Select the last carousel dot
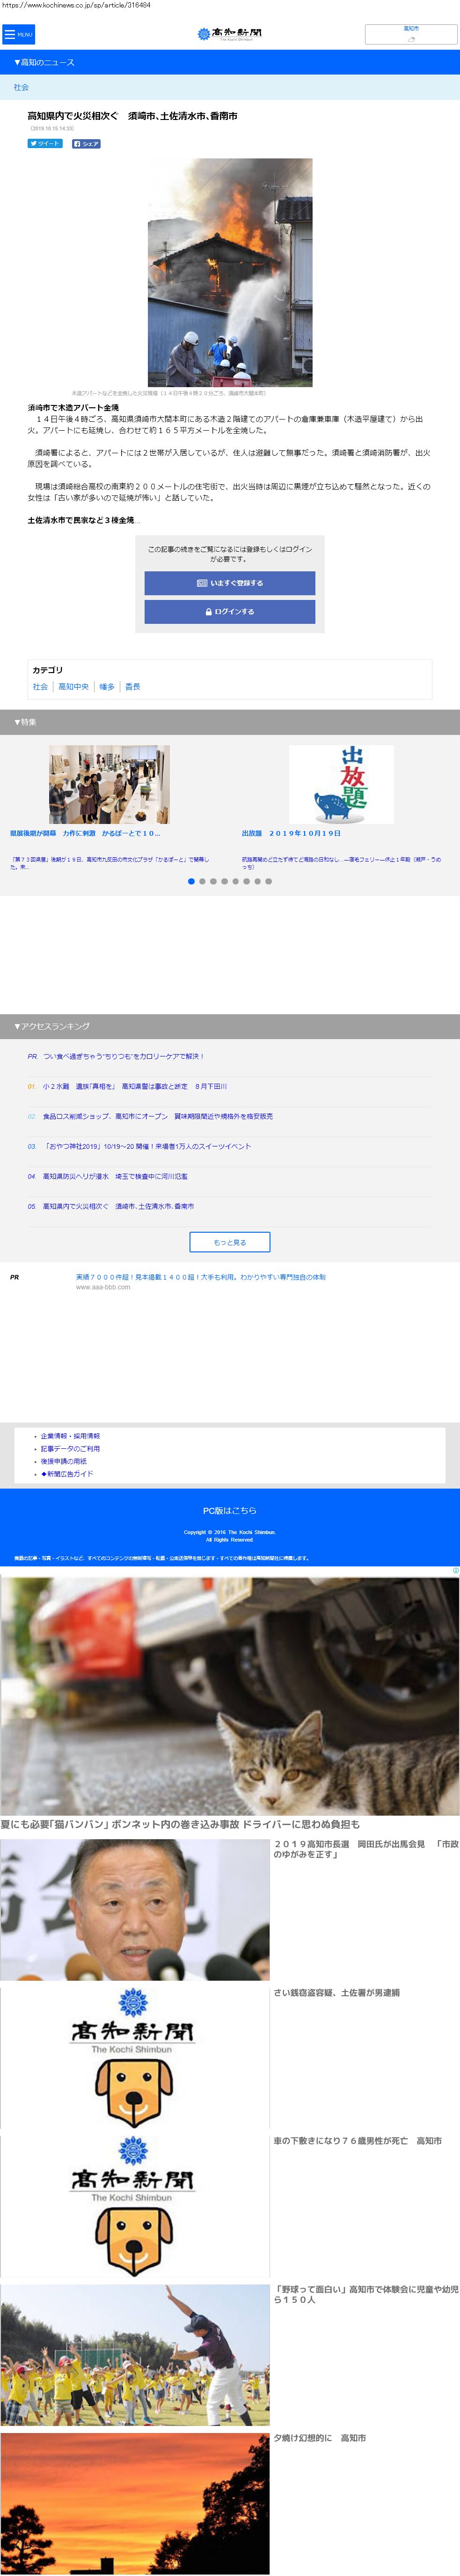Viewport: 460px width, 2576px height. coord(269,882)
